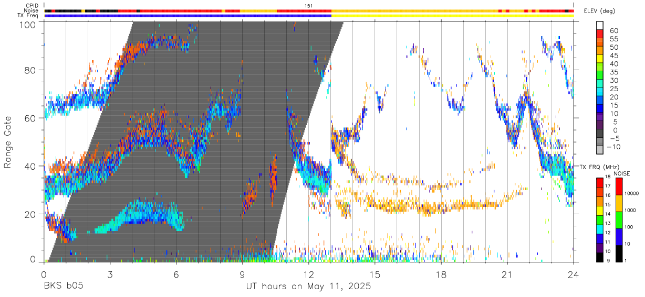Click the '55' label on ELEV scale
Image resolution: width=645 pixels, height=297 pixels.
point(613,39)
